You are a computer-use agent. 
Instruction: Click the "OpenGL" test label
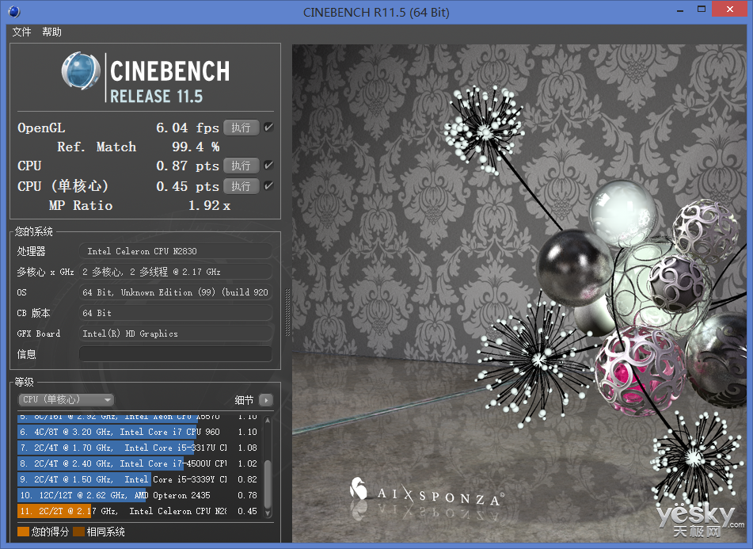[x=41, y=128]
